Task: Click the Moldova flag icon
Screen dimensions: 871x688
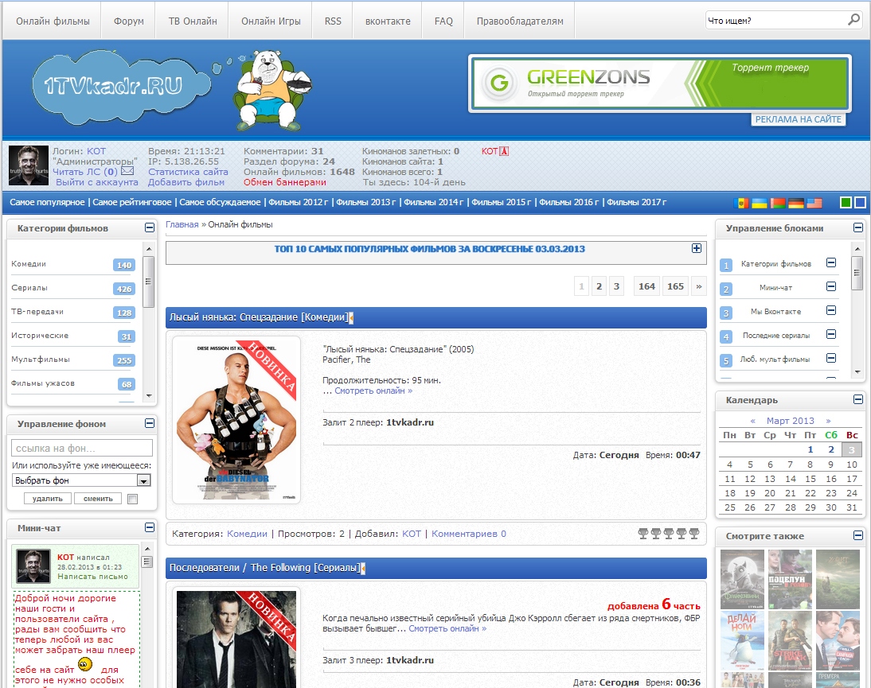Action: click(741, 203)
